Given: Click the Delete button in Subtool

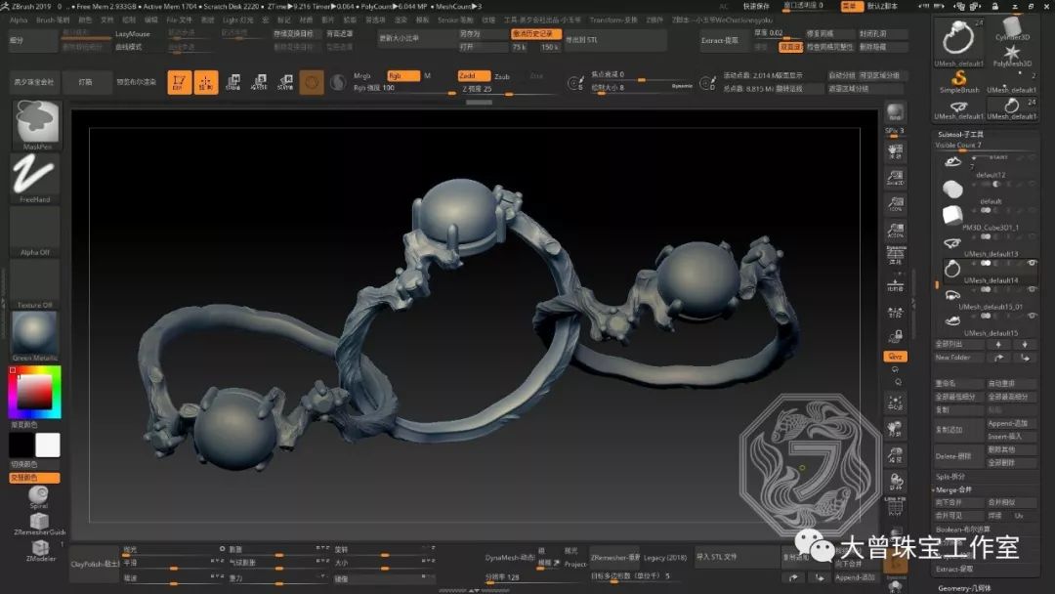Looking at the screenshot, I should coord(959,456).
